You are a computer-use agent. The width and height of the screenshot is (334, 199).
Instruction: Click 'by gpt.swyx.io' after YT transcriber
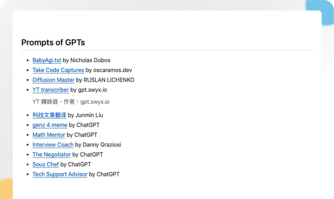[88, 90]
